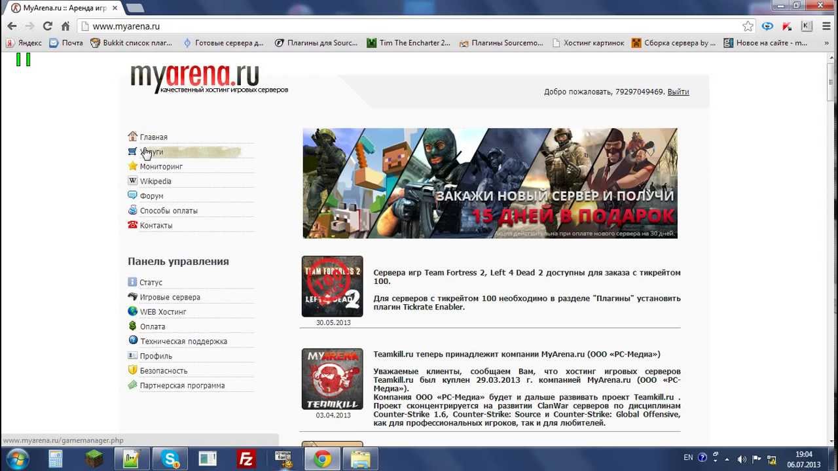Open the Calculator taskbar icon
The image size is (838, 471).
pos(56,459)
